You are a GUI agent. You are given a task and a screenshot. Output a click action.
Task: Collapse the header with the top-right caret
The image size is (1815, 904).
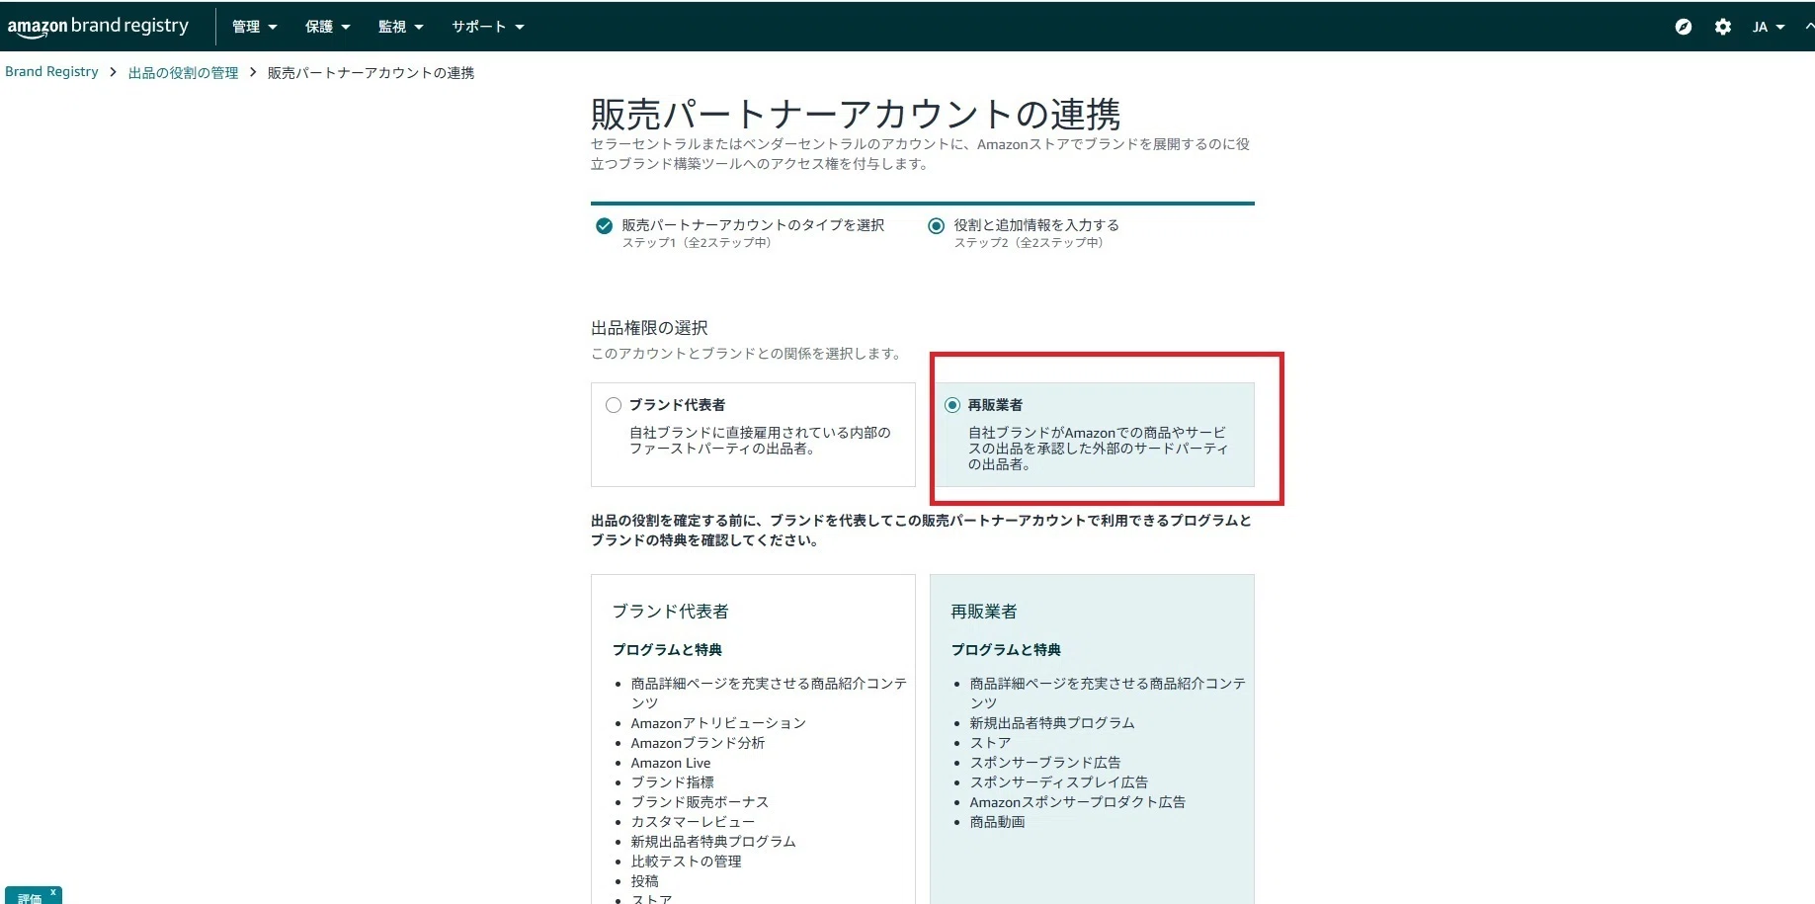click(1808, 27)
